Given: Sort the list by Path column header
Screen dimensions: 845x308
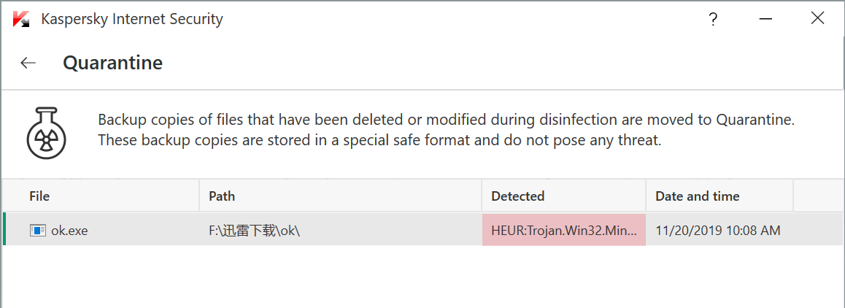Looking at the screenshot, I should [340, 196].
